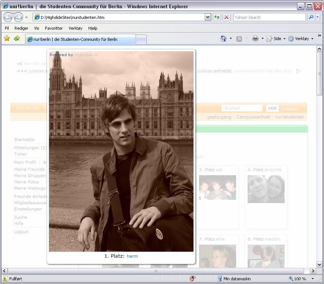The image size is (324, 284).
Task: Open Meine Freunde in the sidebar
Action: [29, 169]
